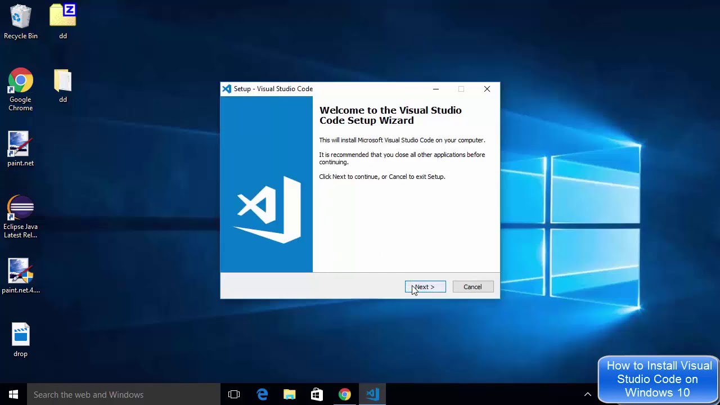Select the Google Chrome desktop shortcut
Viewport: 720px width, 405px height.
(21, 90)
